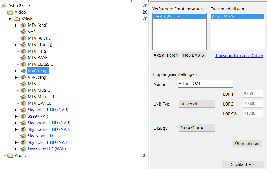
Task: Click the Audio folder icon
Action: click(x=11, y=155)
